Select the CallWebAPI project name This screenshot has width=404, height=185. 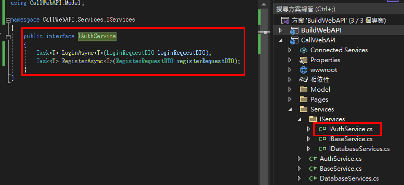[318, 40]
